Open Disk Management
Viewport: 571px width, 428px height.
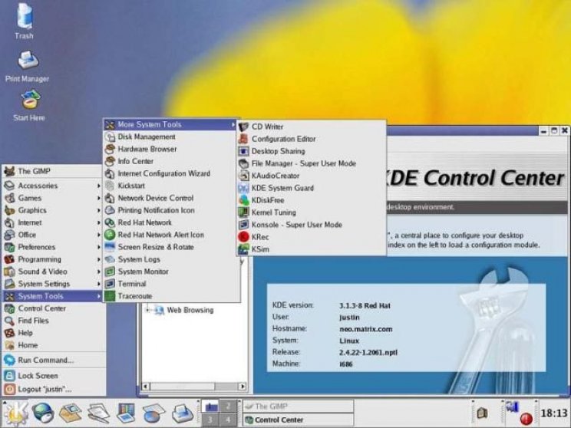(171, 137)
